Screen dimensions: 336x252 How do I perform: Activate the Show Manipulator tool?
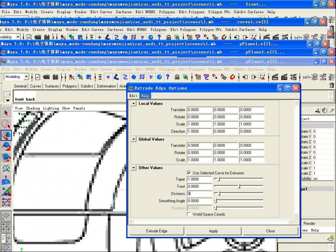(x=6, y=191)
